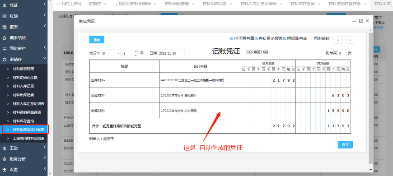393x176 pixels.
Task: Open 工程领用材料明细表 in sidebar submenu
Action: [28, 138]
